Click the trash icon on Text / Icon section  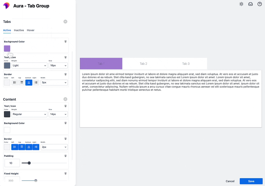[65, 57]
